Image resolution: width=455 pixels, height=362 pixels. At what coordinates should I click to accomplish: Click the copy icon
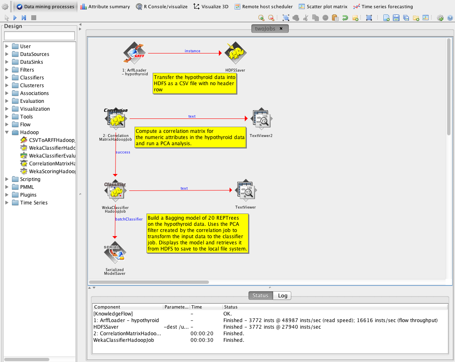click(x=316, y=18)
